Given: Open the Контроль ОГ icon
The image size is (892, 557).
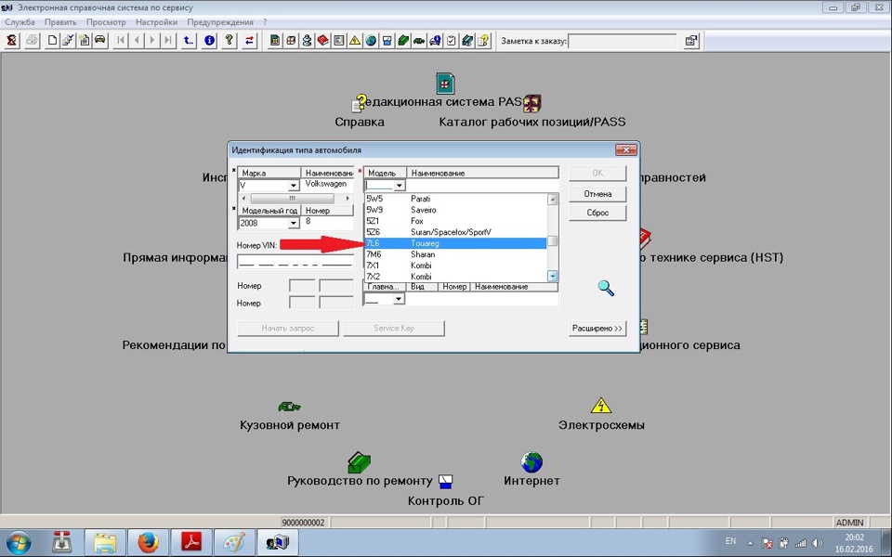Looking at the screenshot, I should (x=446, y=482).
